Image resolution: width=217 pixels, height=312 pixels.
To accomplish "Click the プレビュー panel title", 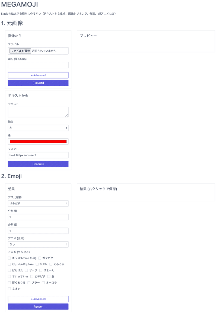I will tap(88, 36).
